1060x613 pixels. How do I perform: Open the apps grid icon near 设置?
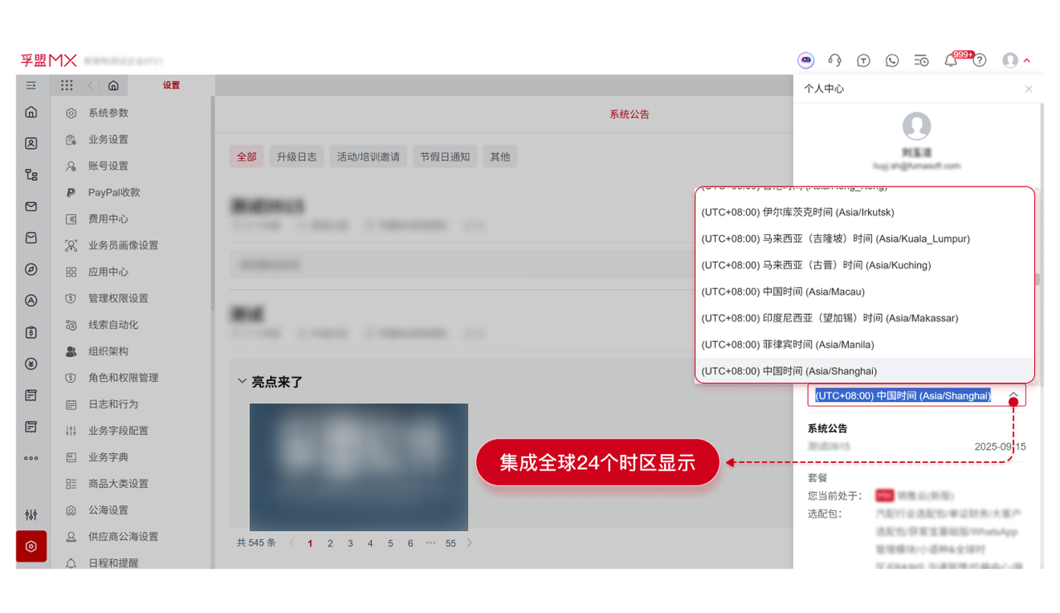[66, 84]
